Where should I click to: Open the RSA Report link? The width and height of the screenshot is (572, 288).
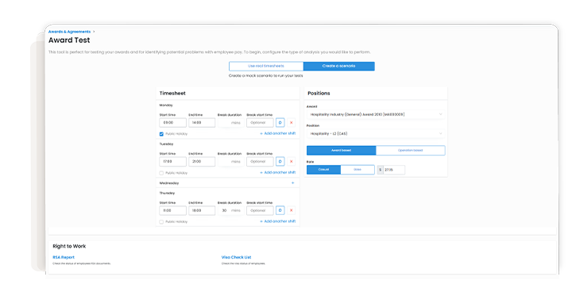coord(64,257)
